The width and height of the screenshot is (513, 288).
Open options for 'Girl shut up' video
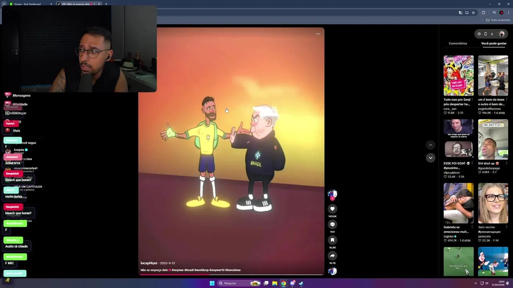(507, 163)
